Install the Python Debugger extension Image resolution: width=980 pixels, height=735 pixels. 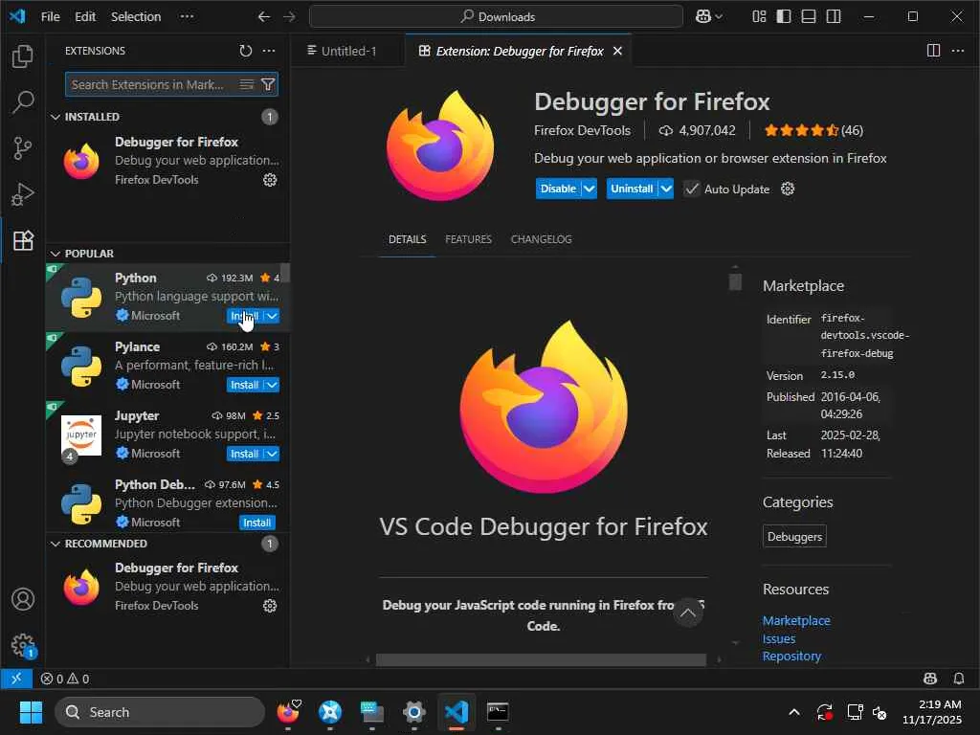(256, 523)
